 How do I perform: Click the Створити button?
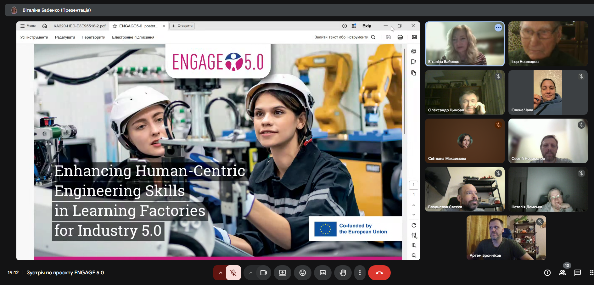click(182, 26)
